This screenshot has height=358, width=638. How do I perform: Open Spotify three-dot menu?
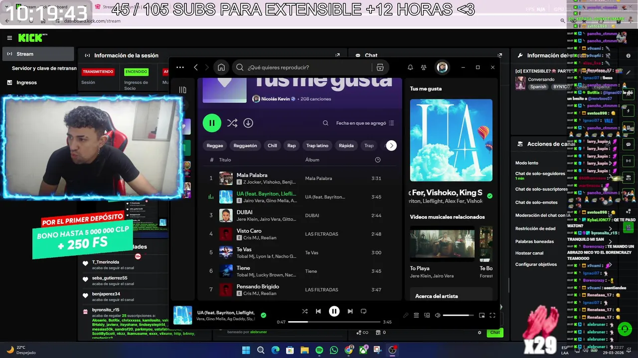(180, 67)
